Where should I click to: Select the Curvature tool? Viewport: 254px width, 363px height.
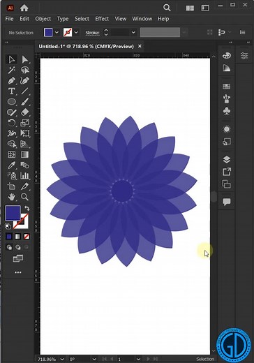[x=24, y=80]
